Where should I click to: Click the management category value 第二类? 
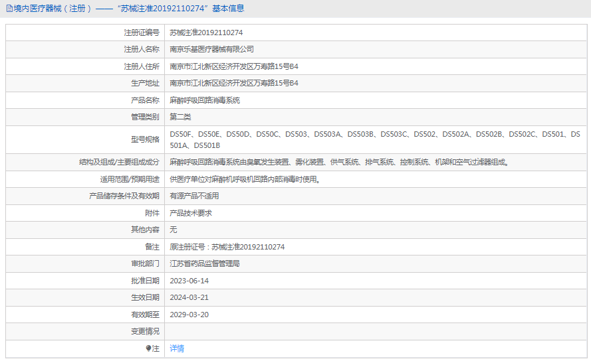180,117
